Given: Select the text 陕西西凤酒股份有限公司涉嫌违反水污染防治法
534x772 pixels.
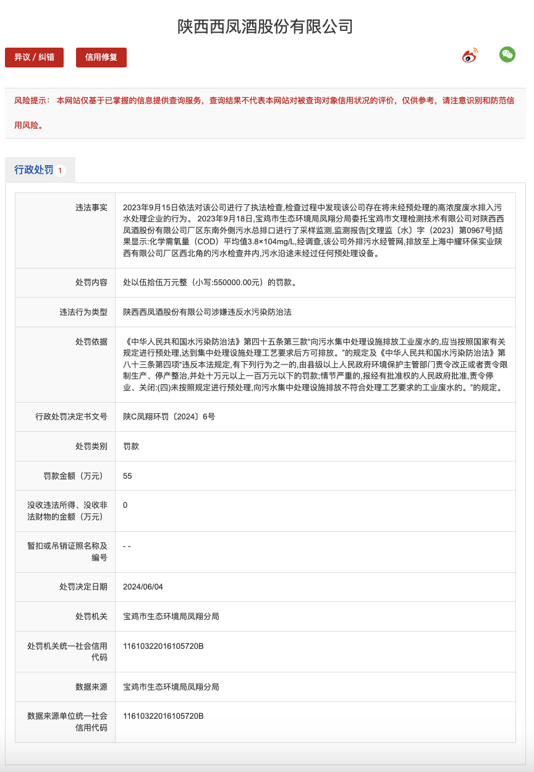Looking at the screenshot, I should tap(207, 312).
